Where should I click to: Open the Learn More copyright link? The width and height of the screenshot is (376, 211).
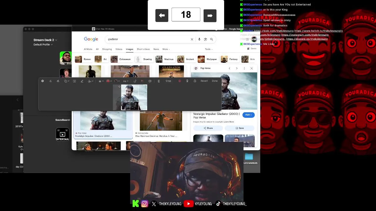click(229, 122)
